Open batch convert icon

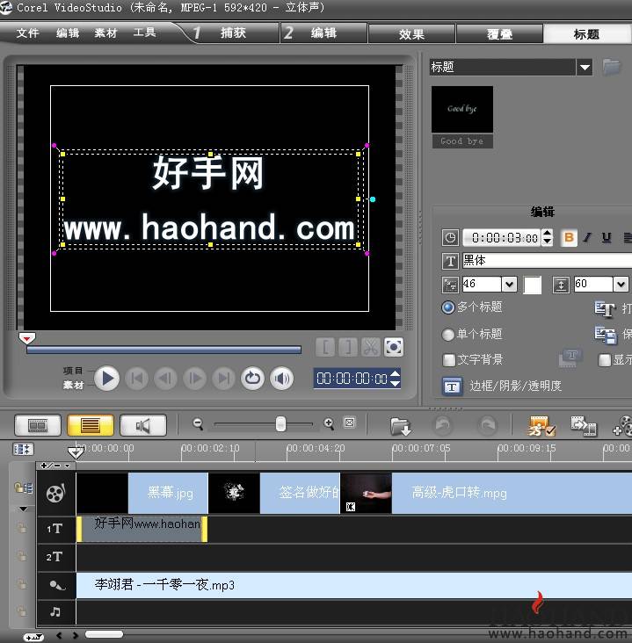click(583, 426)
